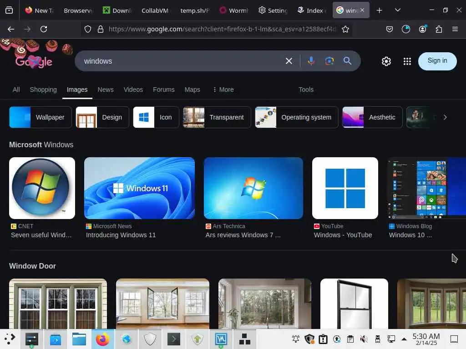Switch to Videos results
The width and height of the screenshot is (466, 349).
pos(133,90)
